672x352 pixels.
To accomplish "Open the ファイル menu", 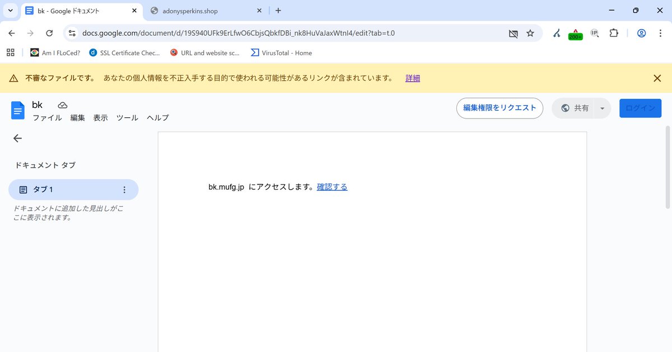I will (47, 118).
